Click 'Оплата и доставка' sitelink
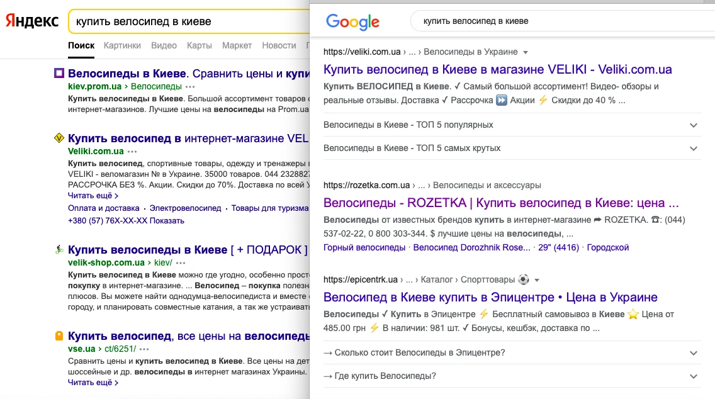The height and width of the screenshot is (399, 715). coord(103,208)
